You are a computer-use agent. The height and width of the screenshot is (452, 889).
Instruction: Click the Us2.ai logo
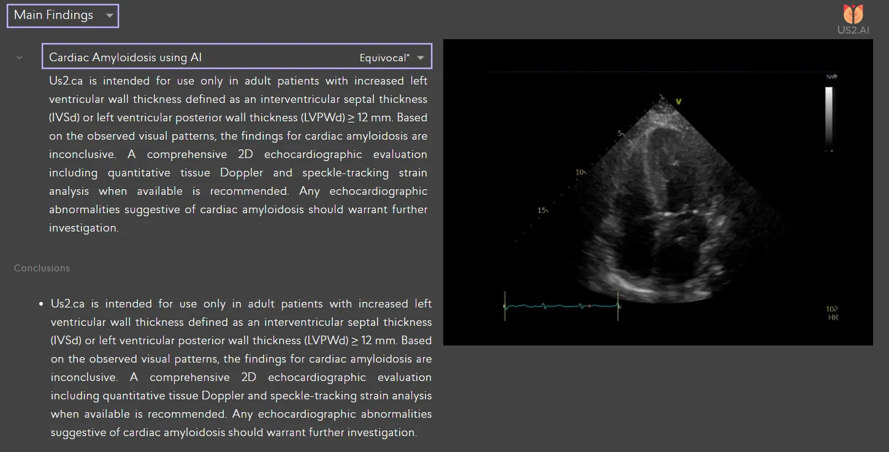pos(853,19)
